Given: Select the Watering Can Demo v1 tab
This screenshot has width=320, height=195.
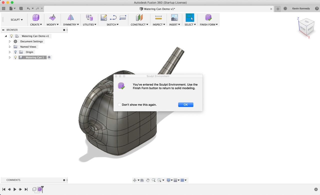Looking at the screenshot, I should [x=157, y=9].
